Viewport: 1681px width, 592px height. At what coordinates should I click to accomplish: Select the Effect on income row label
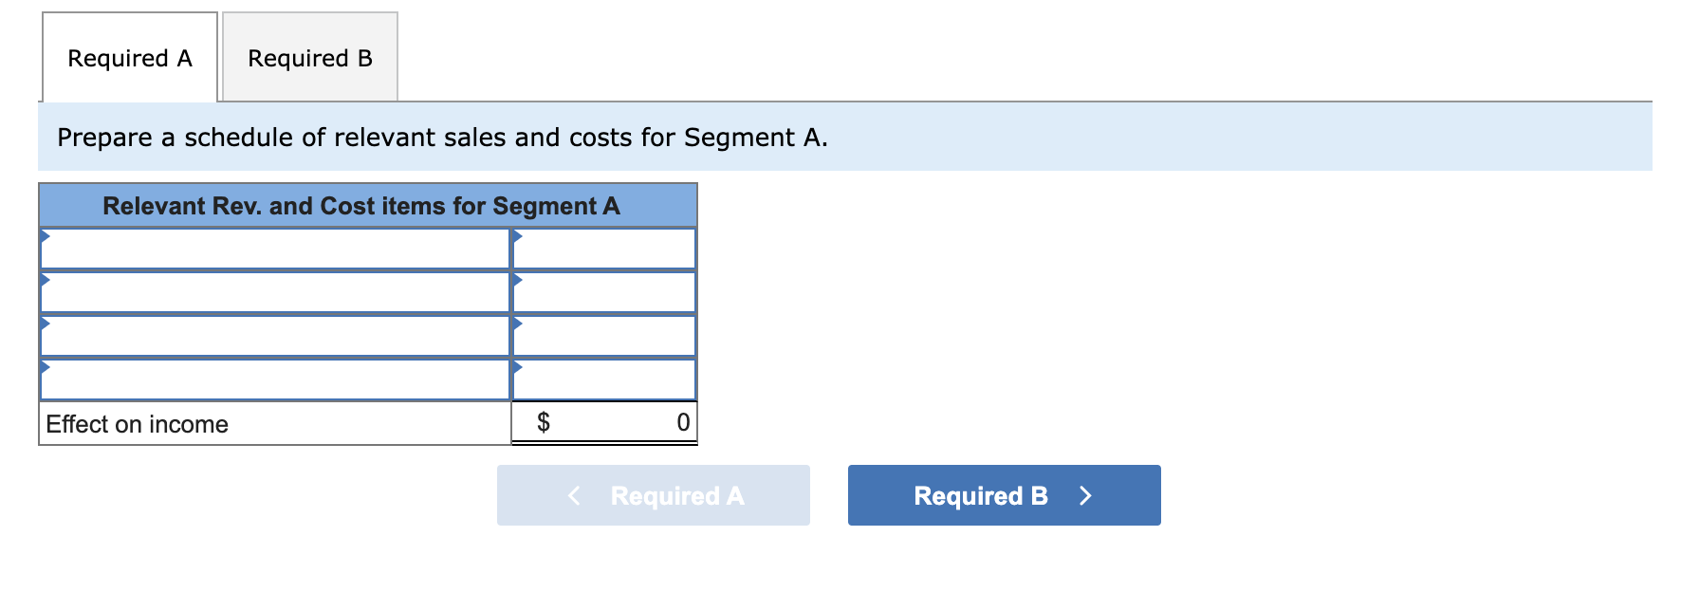click(138, 424)
